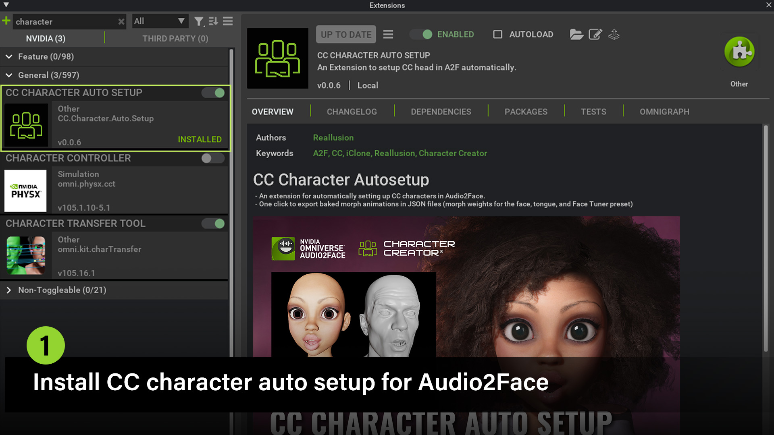Screen dimensions: 774x435
Task: Open the DEPENDENCIES tab
Action: tap(441, 112)
